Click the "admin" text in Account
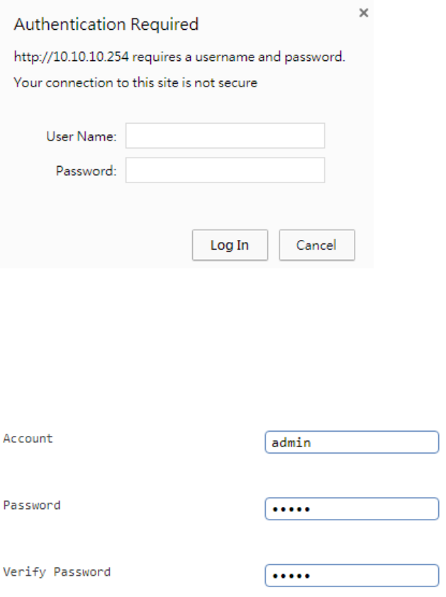Image resolution: width=446 pixels, height=597 pixels. coord(291,442)
